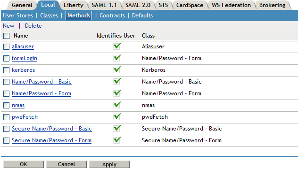Check the formLogin row checkbox
Image resolution: width=298 pixels, height=169 pixels.
(x=6, y=58)
